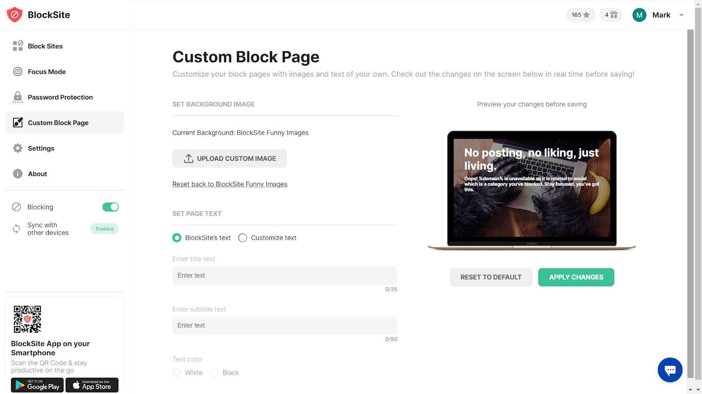702x394 pixels.
Task: Click the BlockSite shield logo
Action: point(14,15)
